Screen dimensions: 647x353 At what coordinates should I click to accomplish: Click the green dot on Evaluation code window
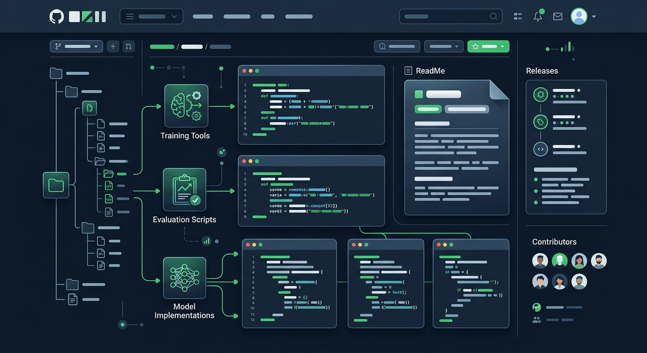coord(257,161)
